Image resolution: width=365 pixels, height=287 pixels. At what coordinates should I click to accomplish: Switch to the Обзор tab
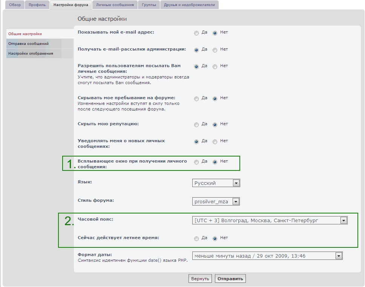[15, 5]
